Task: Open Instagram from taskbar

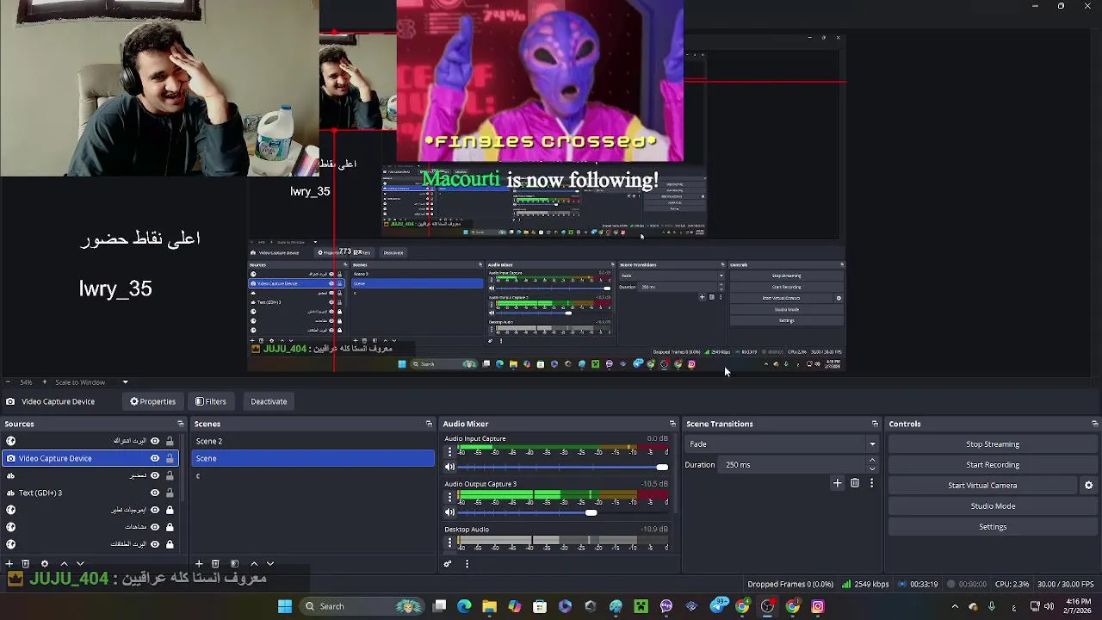Action: pos(817,606)
